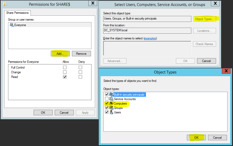
Task: Open the Object Types dialog button
Action: [x=204, y=19]
